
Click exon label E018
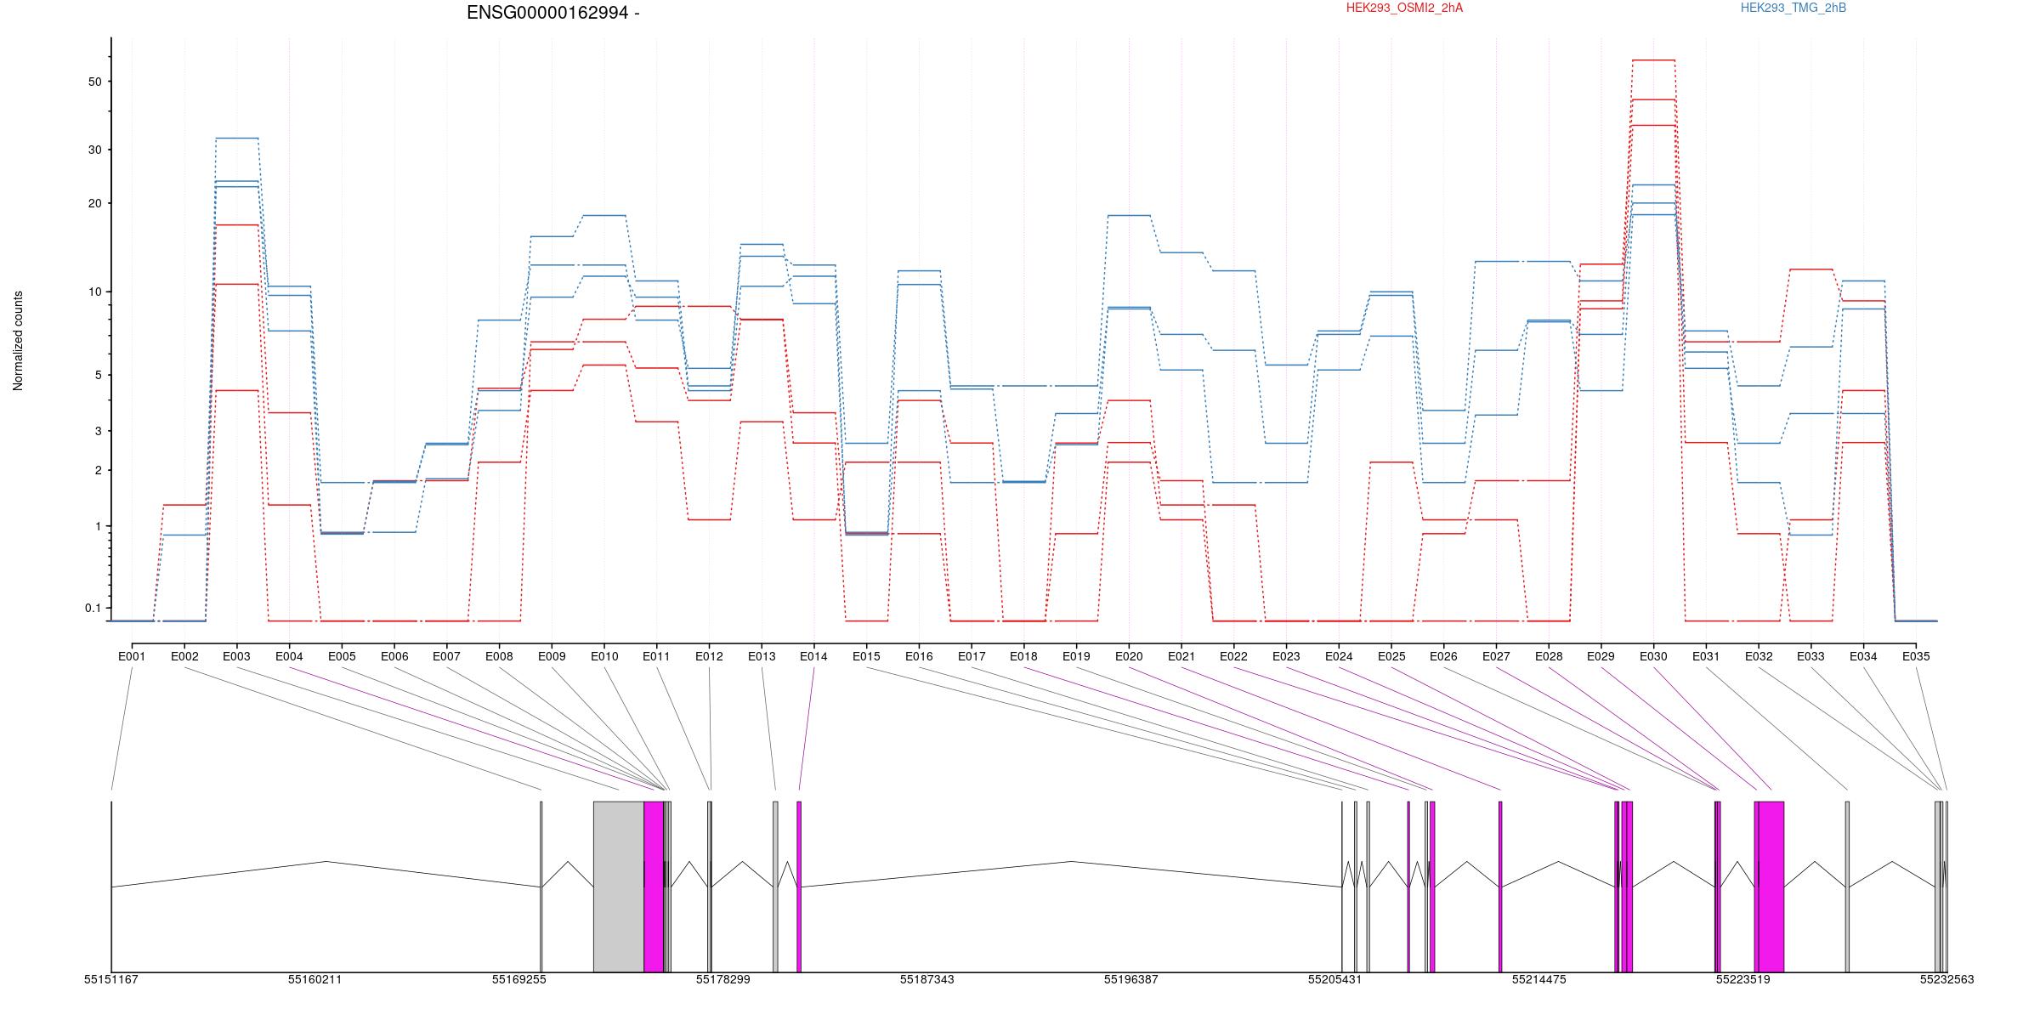(1023, 656)
